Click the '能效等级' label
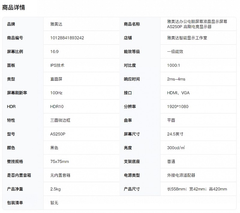 [132, 52]
